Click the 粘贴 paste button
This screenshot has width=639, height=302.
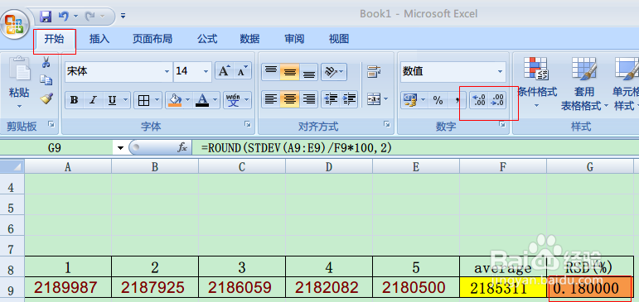point(19,77)
